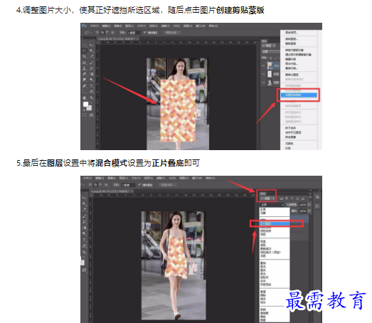Image resolution: width=372 pixels, height=323 pixels.
Task: Hide the top layer via eye icon in step 4
Action: [x=263, y=65]
